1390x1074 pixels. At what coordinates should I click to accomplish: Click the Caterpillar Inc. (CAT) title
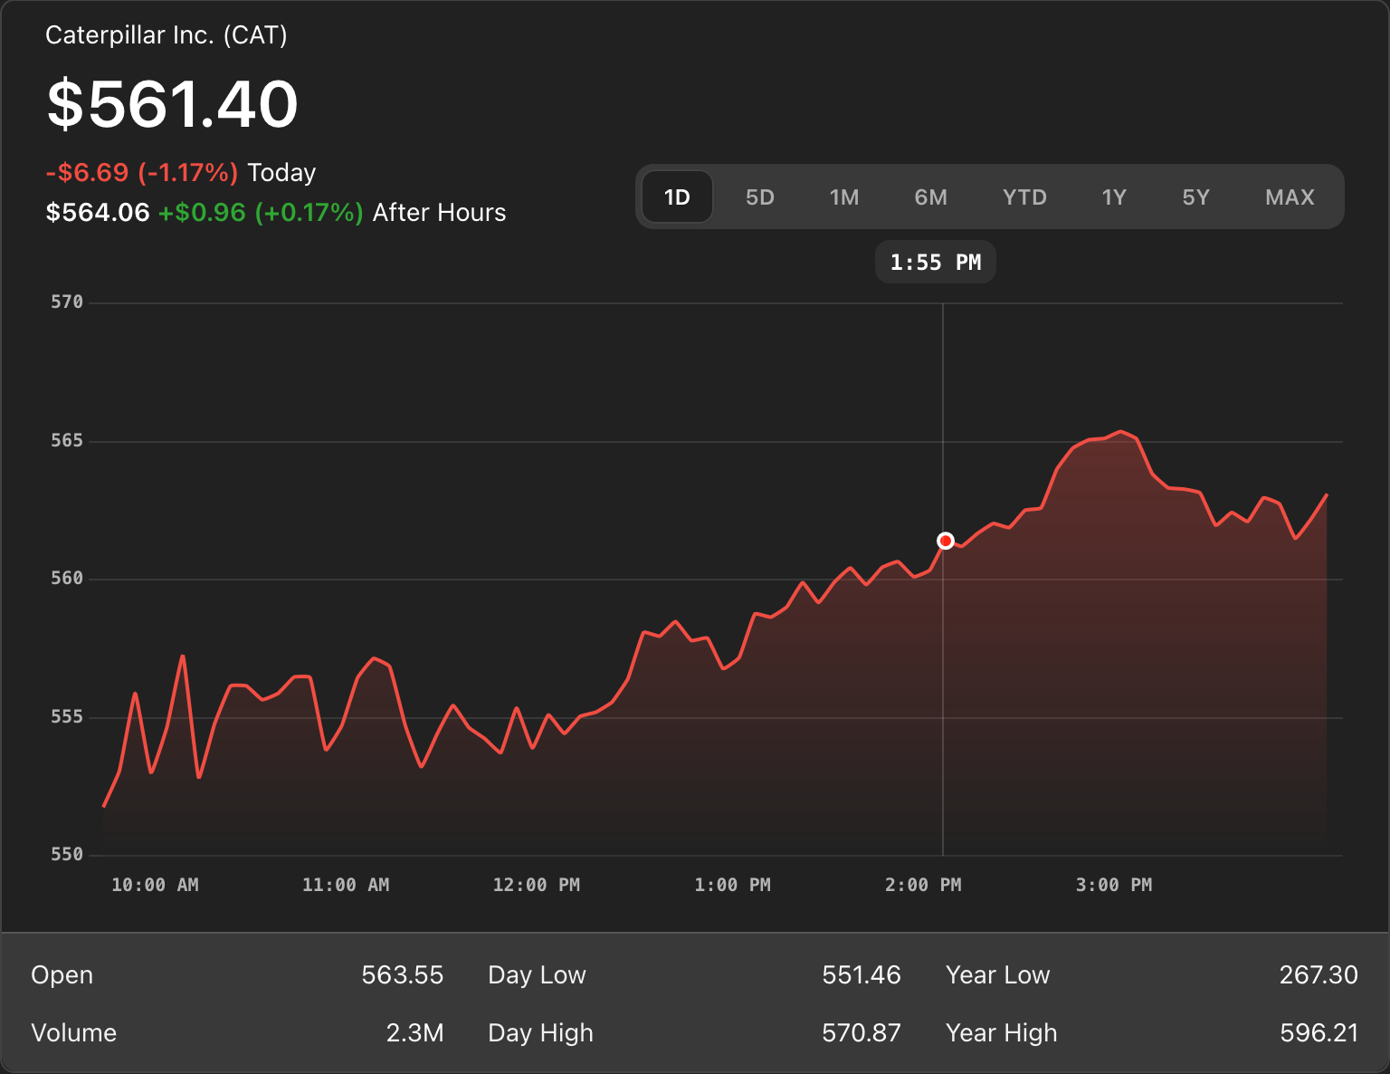167,35
